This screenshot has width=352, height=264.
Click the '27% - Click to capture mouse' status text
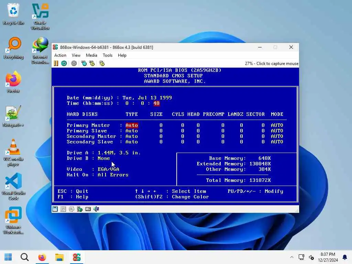[x=272, y=64]
